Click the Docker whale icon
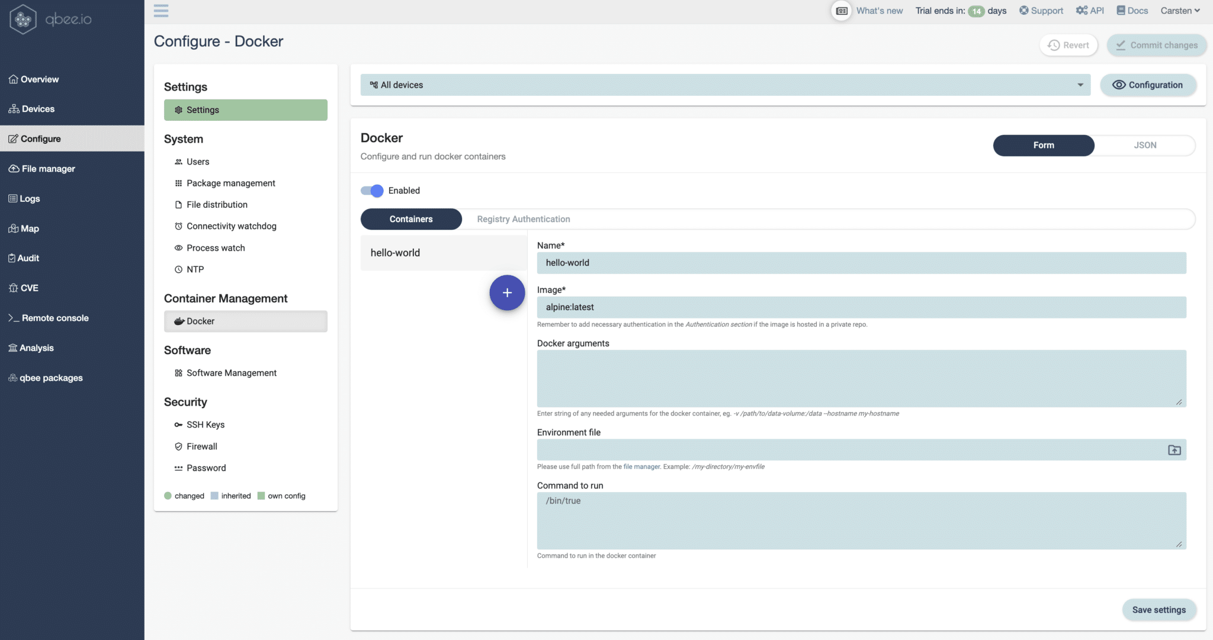The height and width of the screenshot is (640, 1213). [179, 321]
